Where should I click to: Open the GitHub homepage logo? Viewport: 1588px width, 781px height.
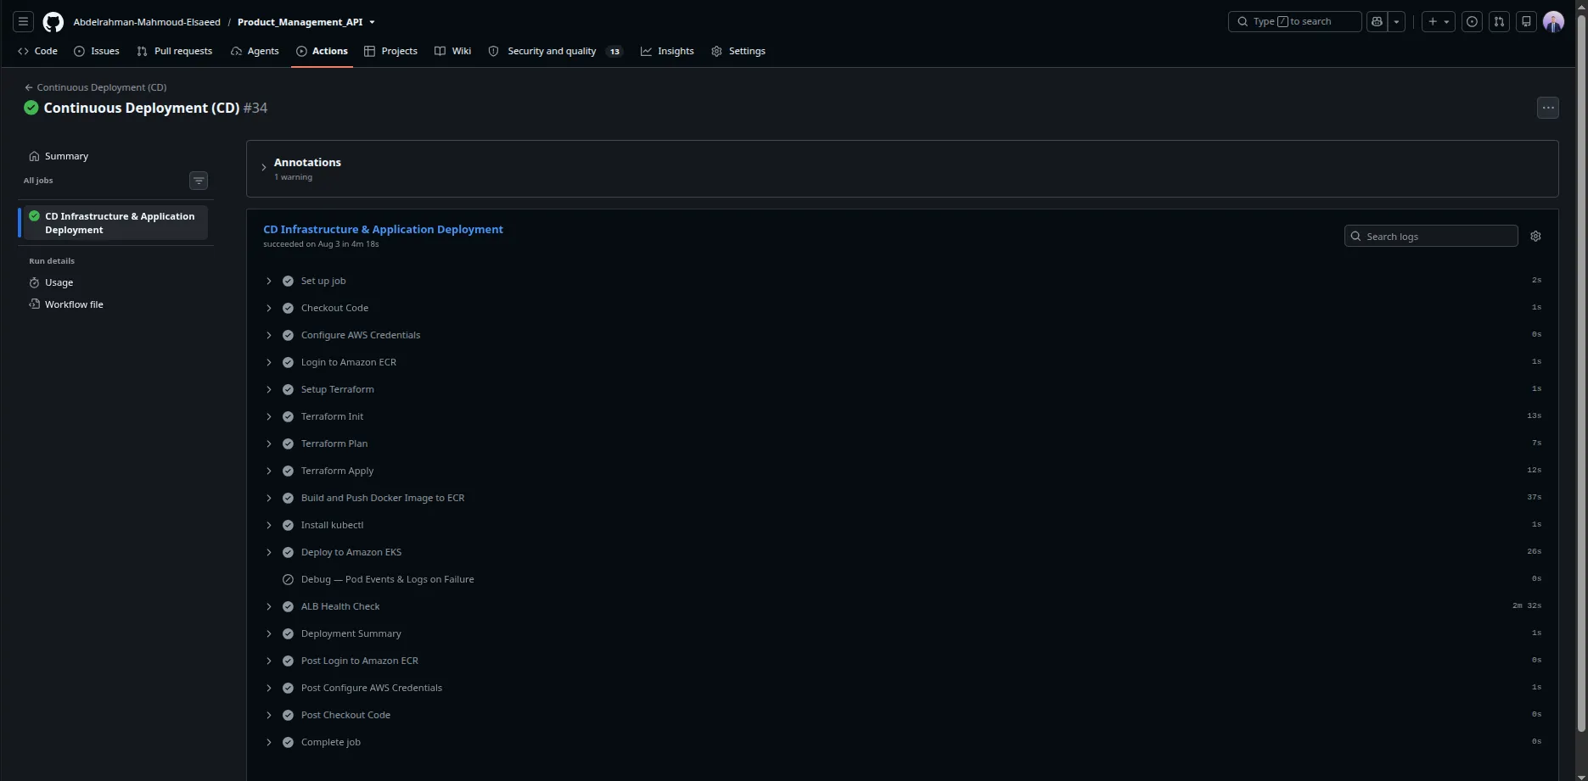(x=53, y=22)
